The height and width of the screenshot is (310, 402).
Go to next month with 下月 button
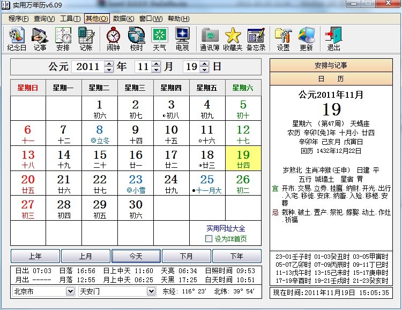click(187, 256)
